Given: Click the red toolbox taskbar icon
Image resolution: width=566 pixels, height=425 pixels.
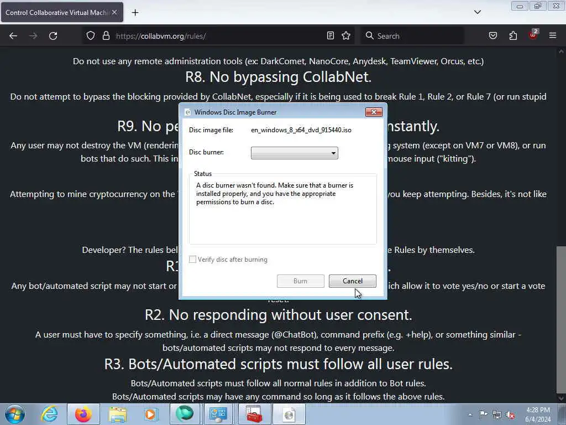Looking at the screenshot, I should 255,414.
